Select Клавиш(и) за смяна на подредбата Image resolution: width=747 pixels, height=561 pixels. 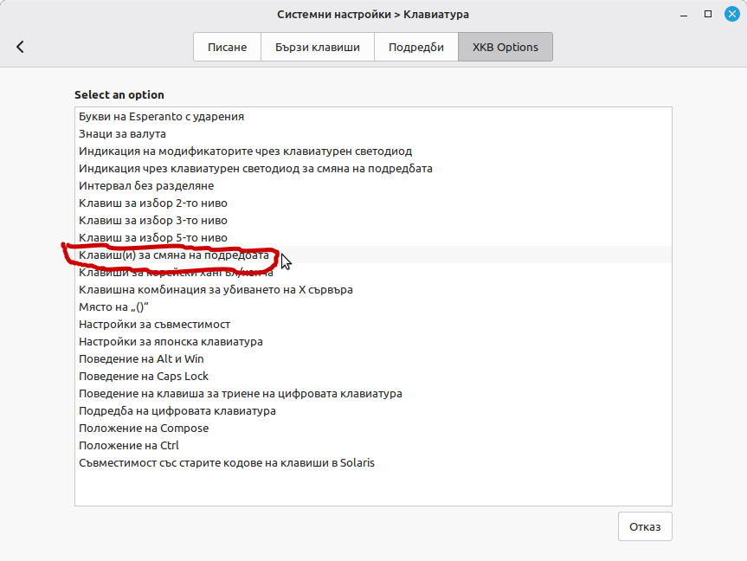tap(374, 255)
